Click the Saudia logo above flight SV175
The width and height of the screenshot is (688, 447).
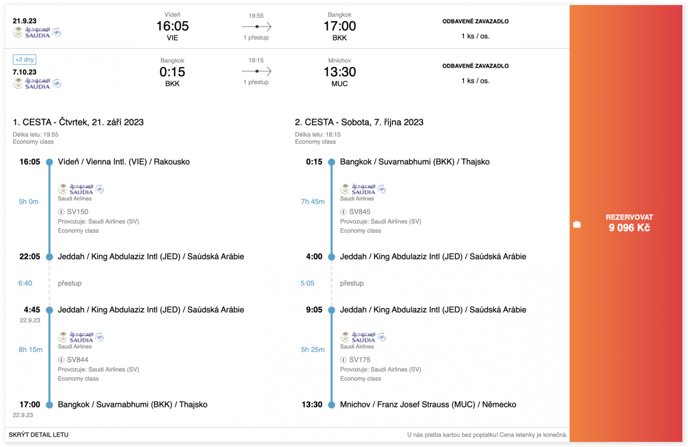click(x=363, y=337)
